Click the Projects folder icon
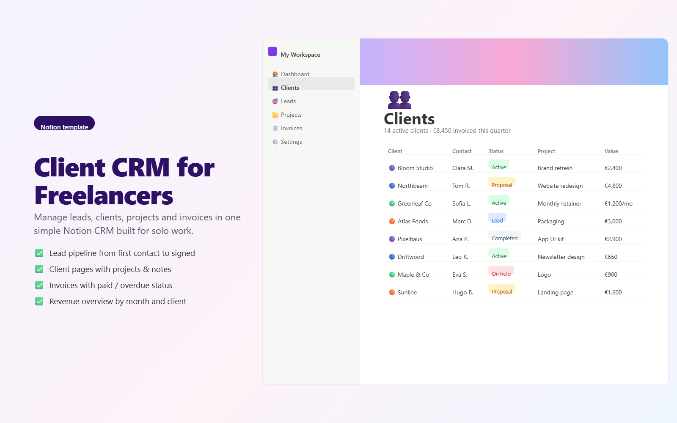Screen dimensions: 677x423 275,115
